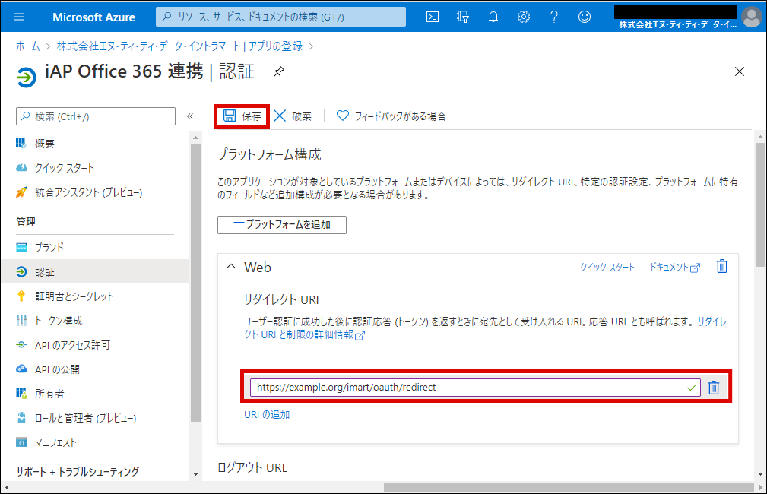Screen dimensions: 767x494
Task: Collapse the left menu with double chevron
Action: (x=190, y=116)
